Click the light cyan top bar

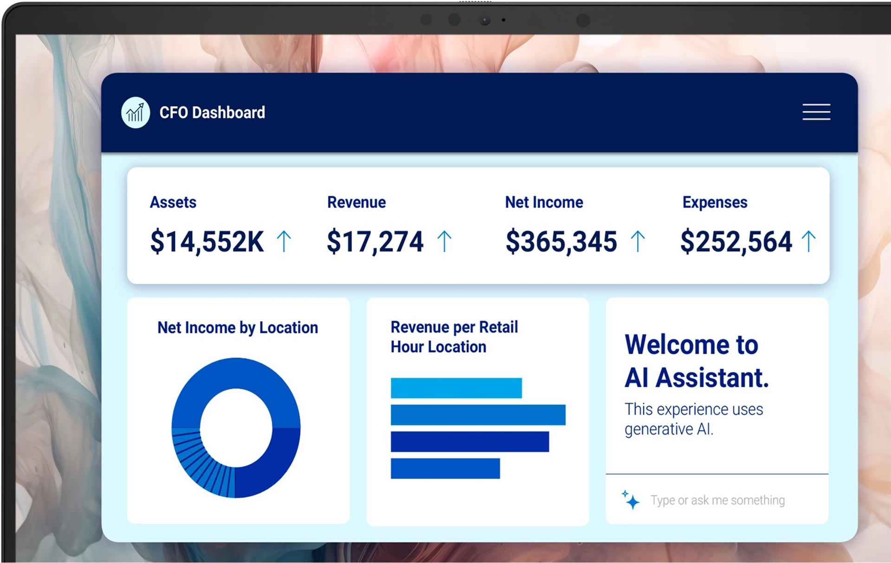[x=456, y=388]
